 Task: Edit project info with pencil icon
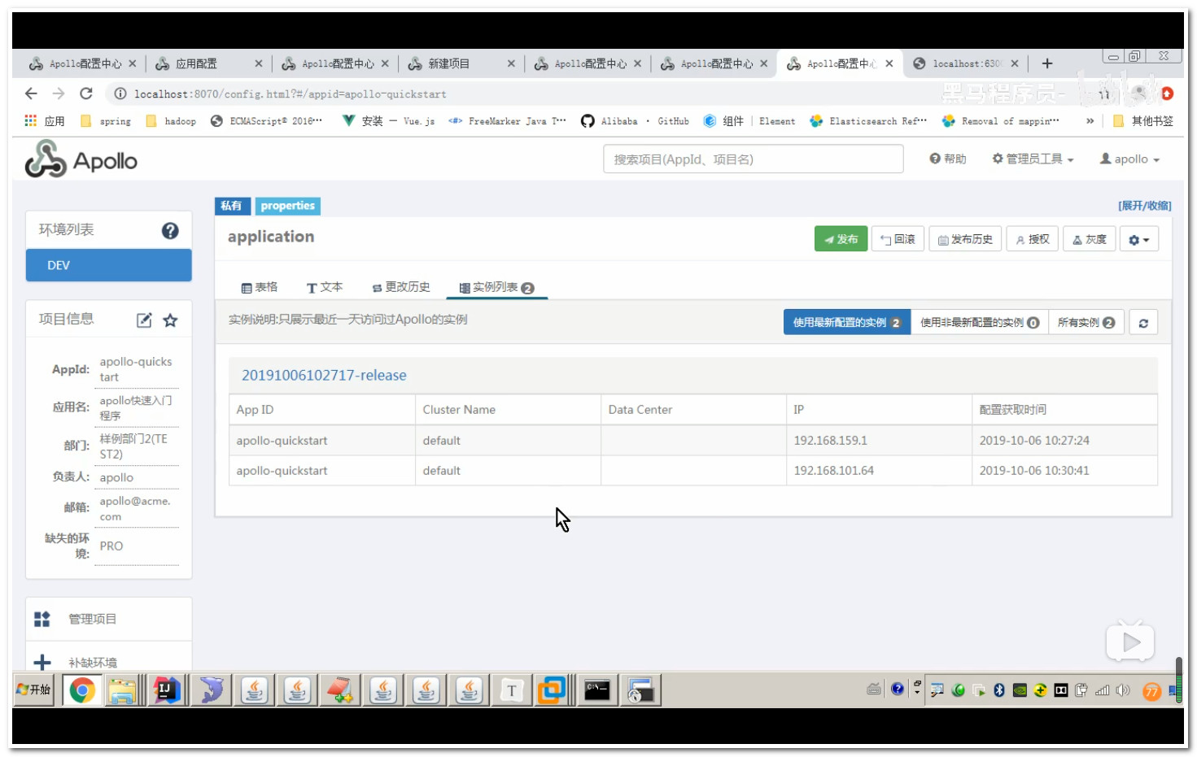coord(144,320)
